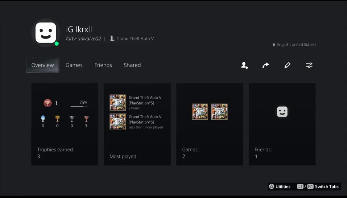Click the profile avatar smiley image
The image size is (347, 198).
coord(46,33)
